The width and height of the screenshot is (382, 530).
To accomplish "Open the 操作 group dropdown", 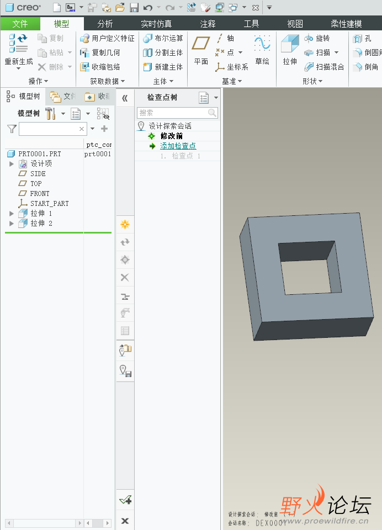I will click(38, 81).
